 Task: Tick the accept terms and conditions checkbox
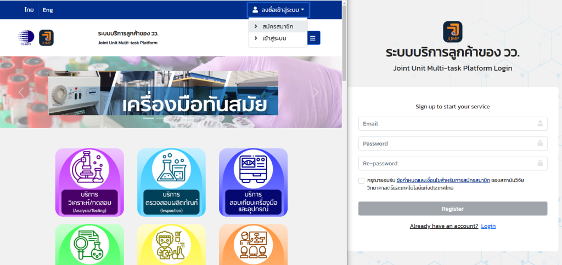click(x=361, y=181)
